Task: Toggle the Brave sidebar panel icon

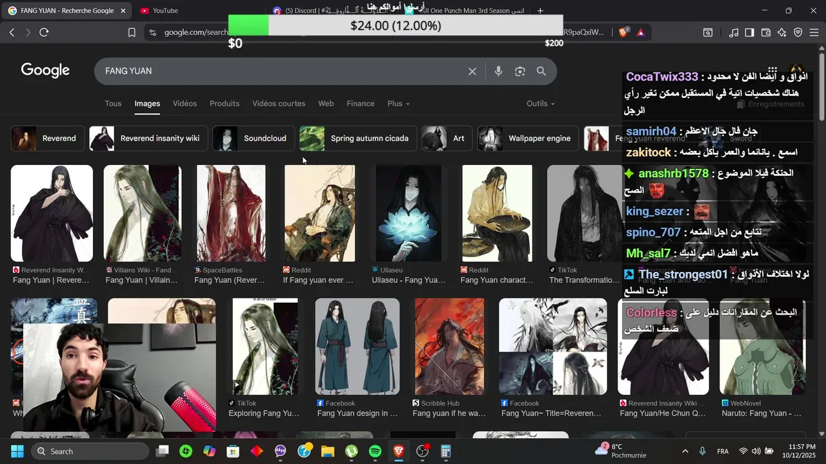Action: click(749, 32)
